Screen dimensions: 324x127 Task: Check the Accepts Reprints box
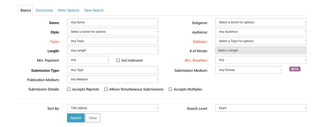[69, 89]
